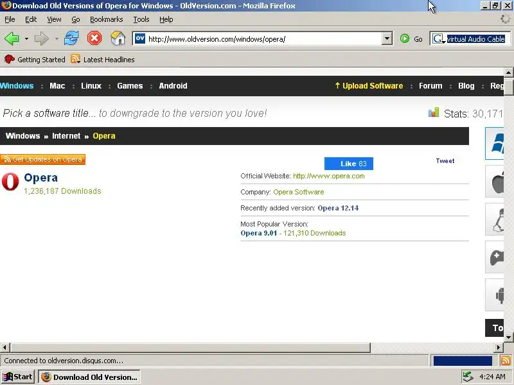
Task: Click RSS feed icon in status bar
Action: [506, 361]
